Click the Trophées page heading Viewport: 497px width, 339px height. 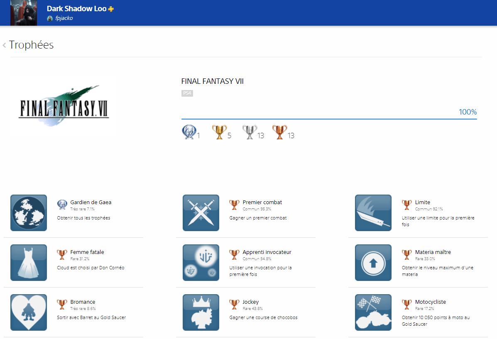pyautogui.click(x=32, y=45)
